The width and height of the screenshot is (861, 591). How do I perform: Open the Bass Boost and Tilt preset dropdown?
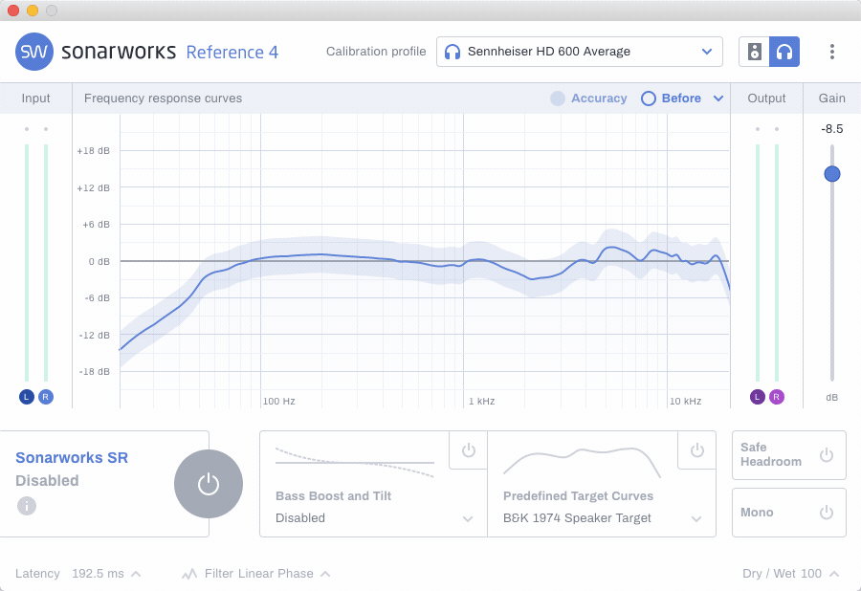(x=373, y=518)
